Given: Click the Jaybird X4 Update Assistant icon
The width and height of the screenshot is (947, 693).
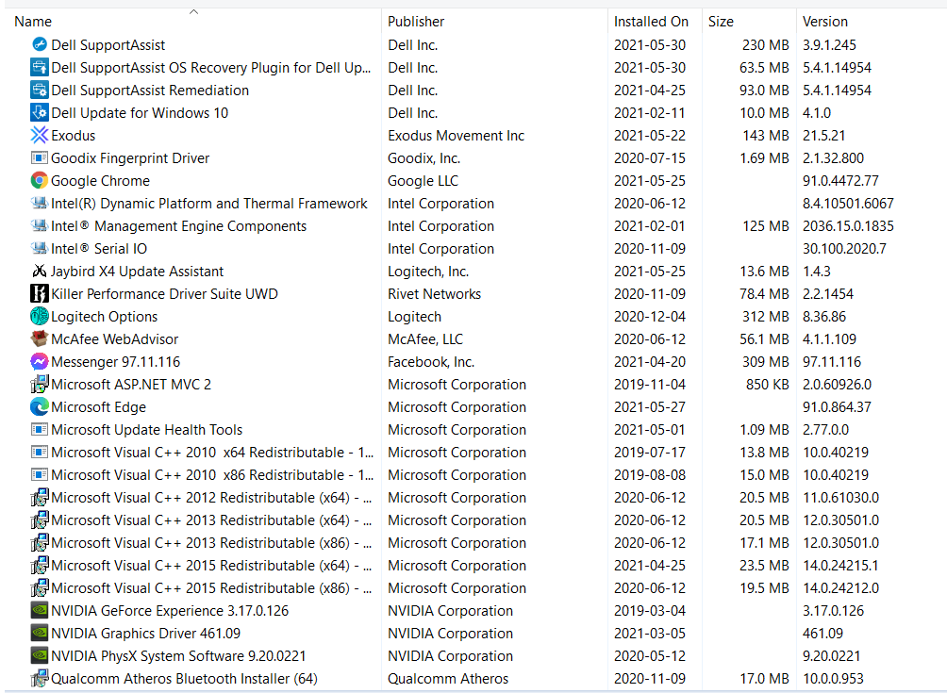Looking at the screenshot, I should point(40,271).
